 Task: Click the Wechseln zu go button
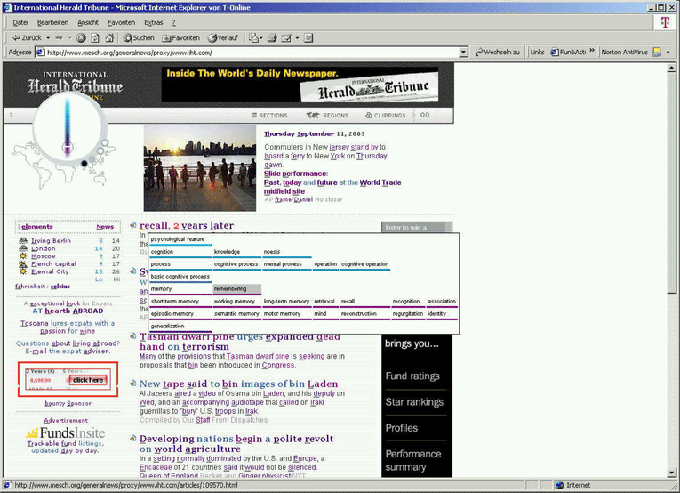(x=499, y=53)
